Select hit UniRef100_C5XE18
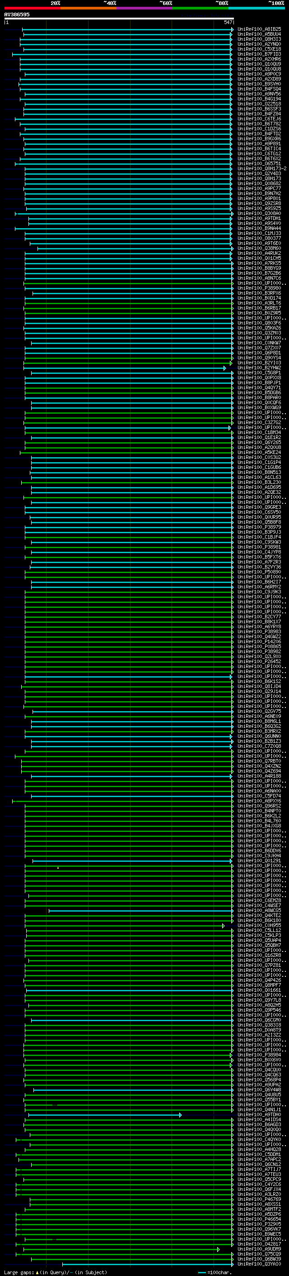The image size is (289, 1276). click(259, 49)
